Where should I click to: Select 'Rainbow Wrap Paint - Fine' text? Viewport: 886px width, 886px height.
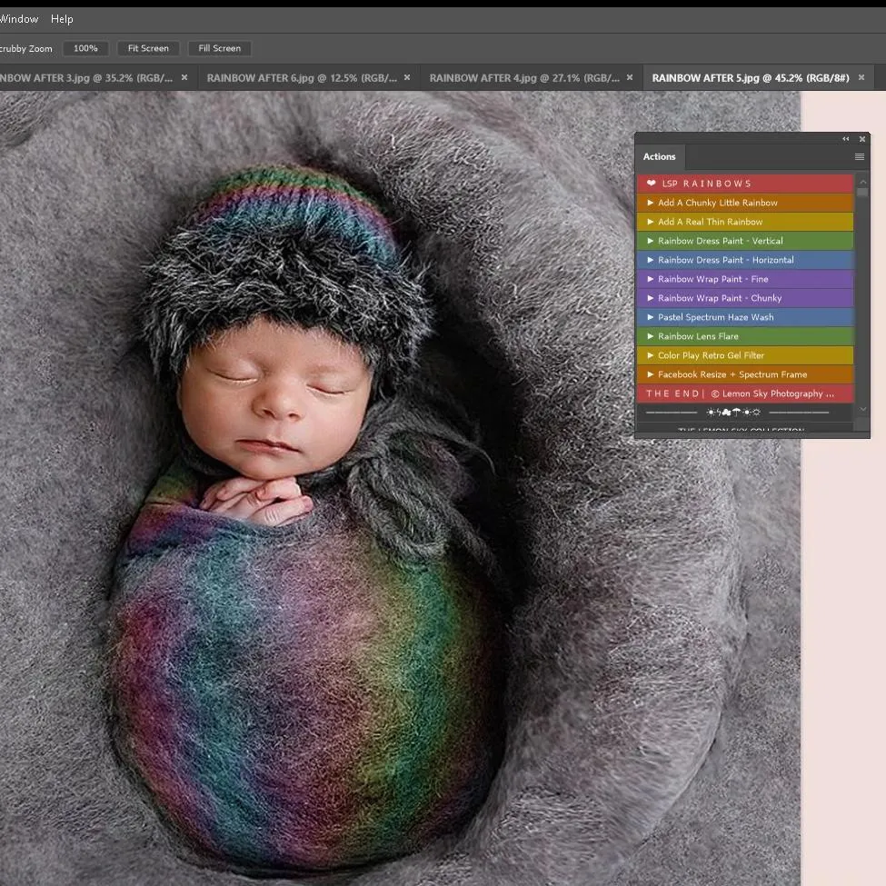pyautogui.click(x=713, y=279)
